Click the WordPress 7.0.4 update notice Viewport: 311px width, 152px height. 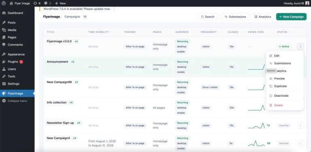77,9
